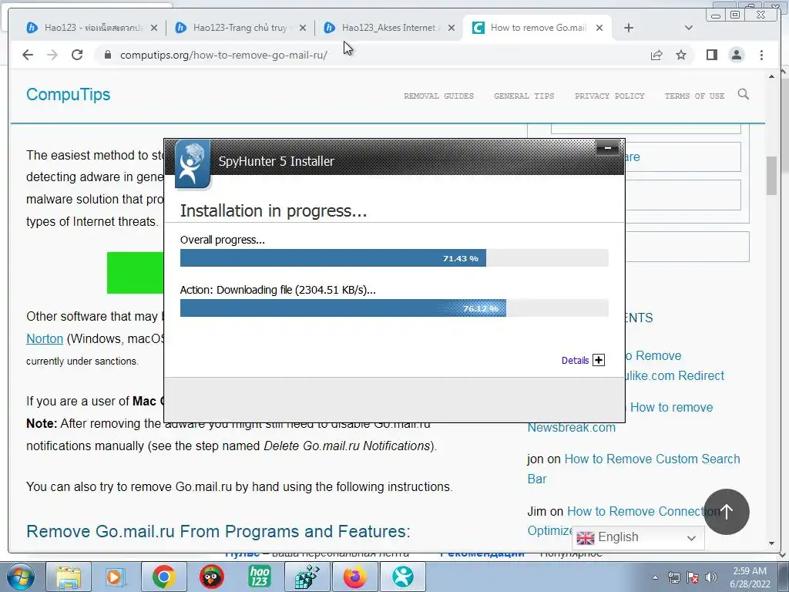This screenshot has width=789, height=592.
Task: Minimize the SpyHunter 5 Installer dialog
Action: tap(608, 148)
